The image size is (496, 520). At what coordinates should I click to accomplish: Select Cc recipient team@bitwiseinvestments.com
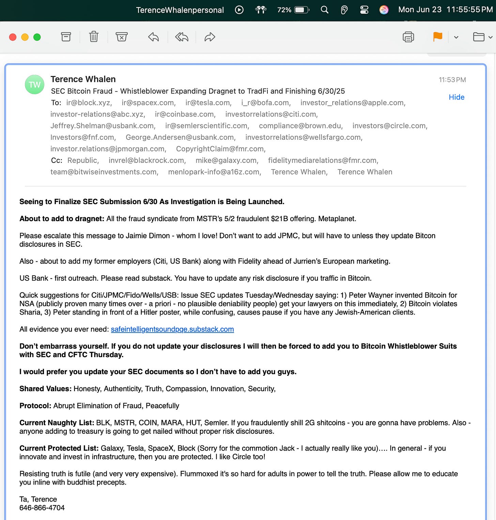[104, 172]
